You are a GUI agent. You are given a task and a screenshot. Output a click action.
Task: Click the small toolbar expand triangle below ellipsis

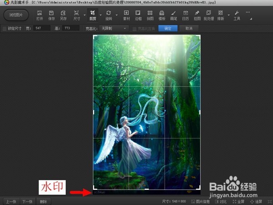point(251,19)
